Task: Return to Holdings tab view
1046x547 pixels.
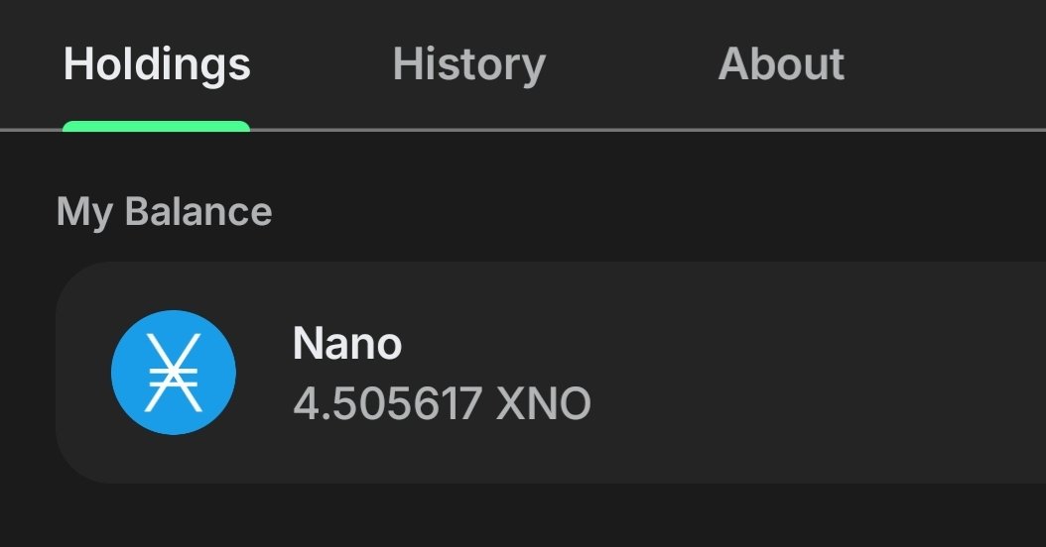Action: point(157,64)
